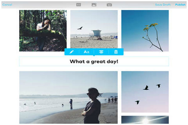
Task: Open the camera icon in top bar
Action: click(x=109, y=5)
